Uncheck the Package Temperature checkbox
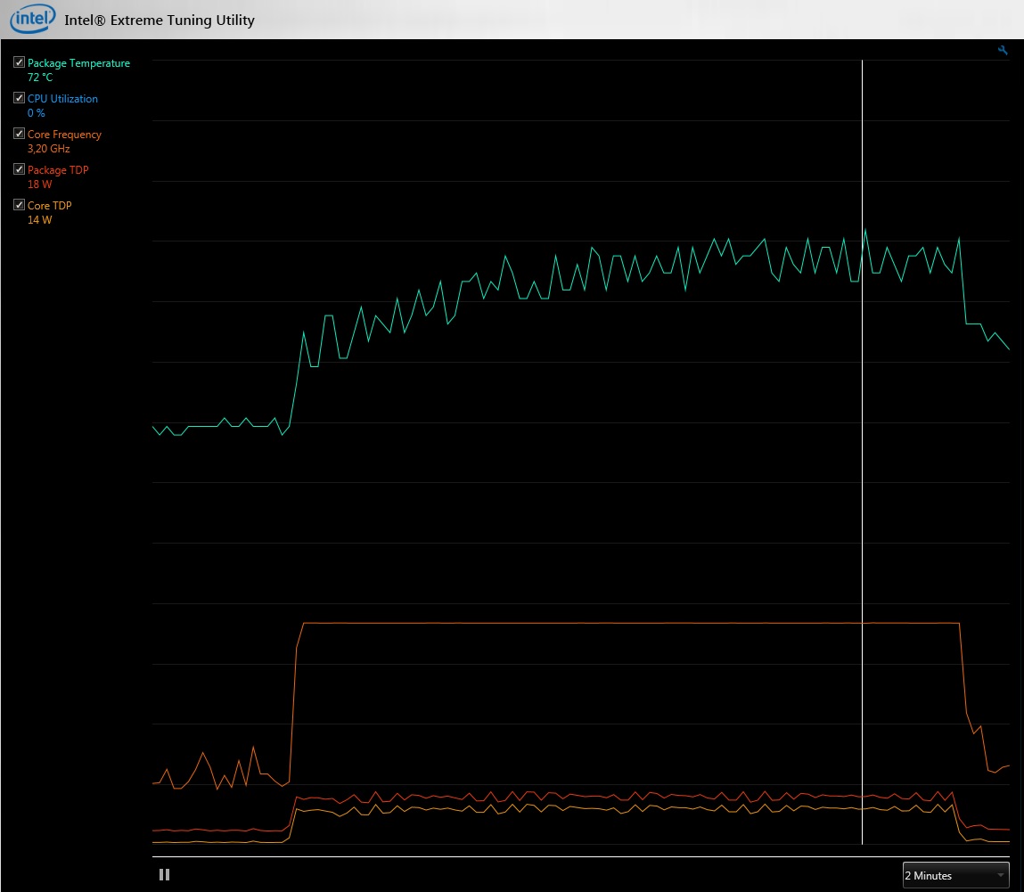 (19, 62)
